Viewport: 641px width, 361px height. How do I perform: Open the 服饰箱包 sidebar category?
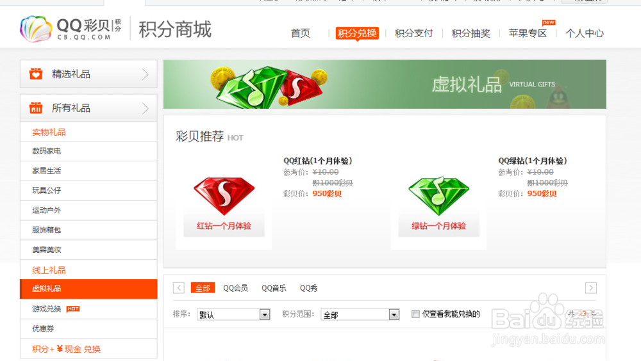pyautogui.click(x=88, y=230)
